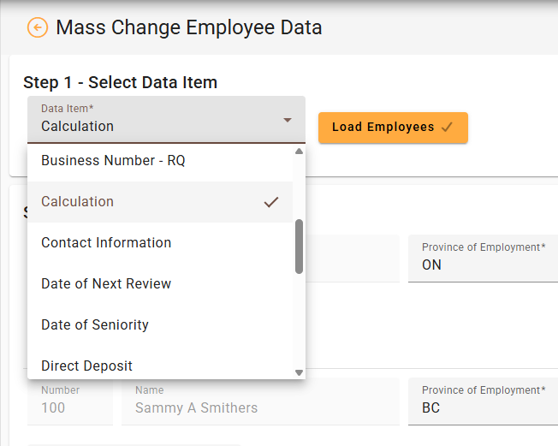Click the checkmark beside the Calculation option
Viewport: 558px width, 446px height.
tap(271, 202)
